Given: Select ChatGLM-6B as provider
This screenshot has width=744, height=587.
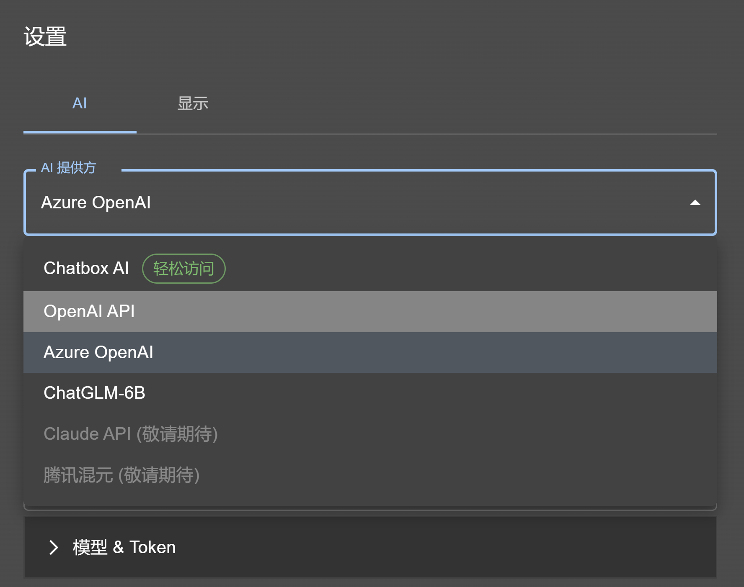Looking at the screenshot, I should (x=95, y=393).
